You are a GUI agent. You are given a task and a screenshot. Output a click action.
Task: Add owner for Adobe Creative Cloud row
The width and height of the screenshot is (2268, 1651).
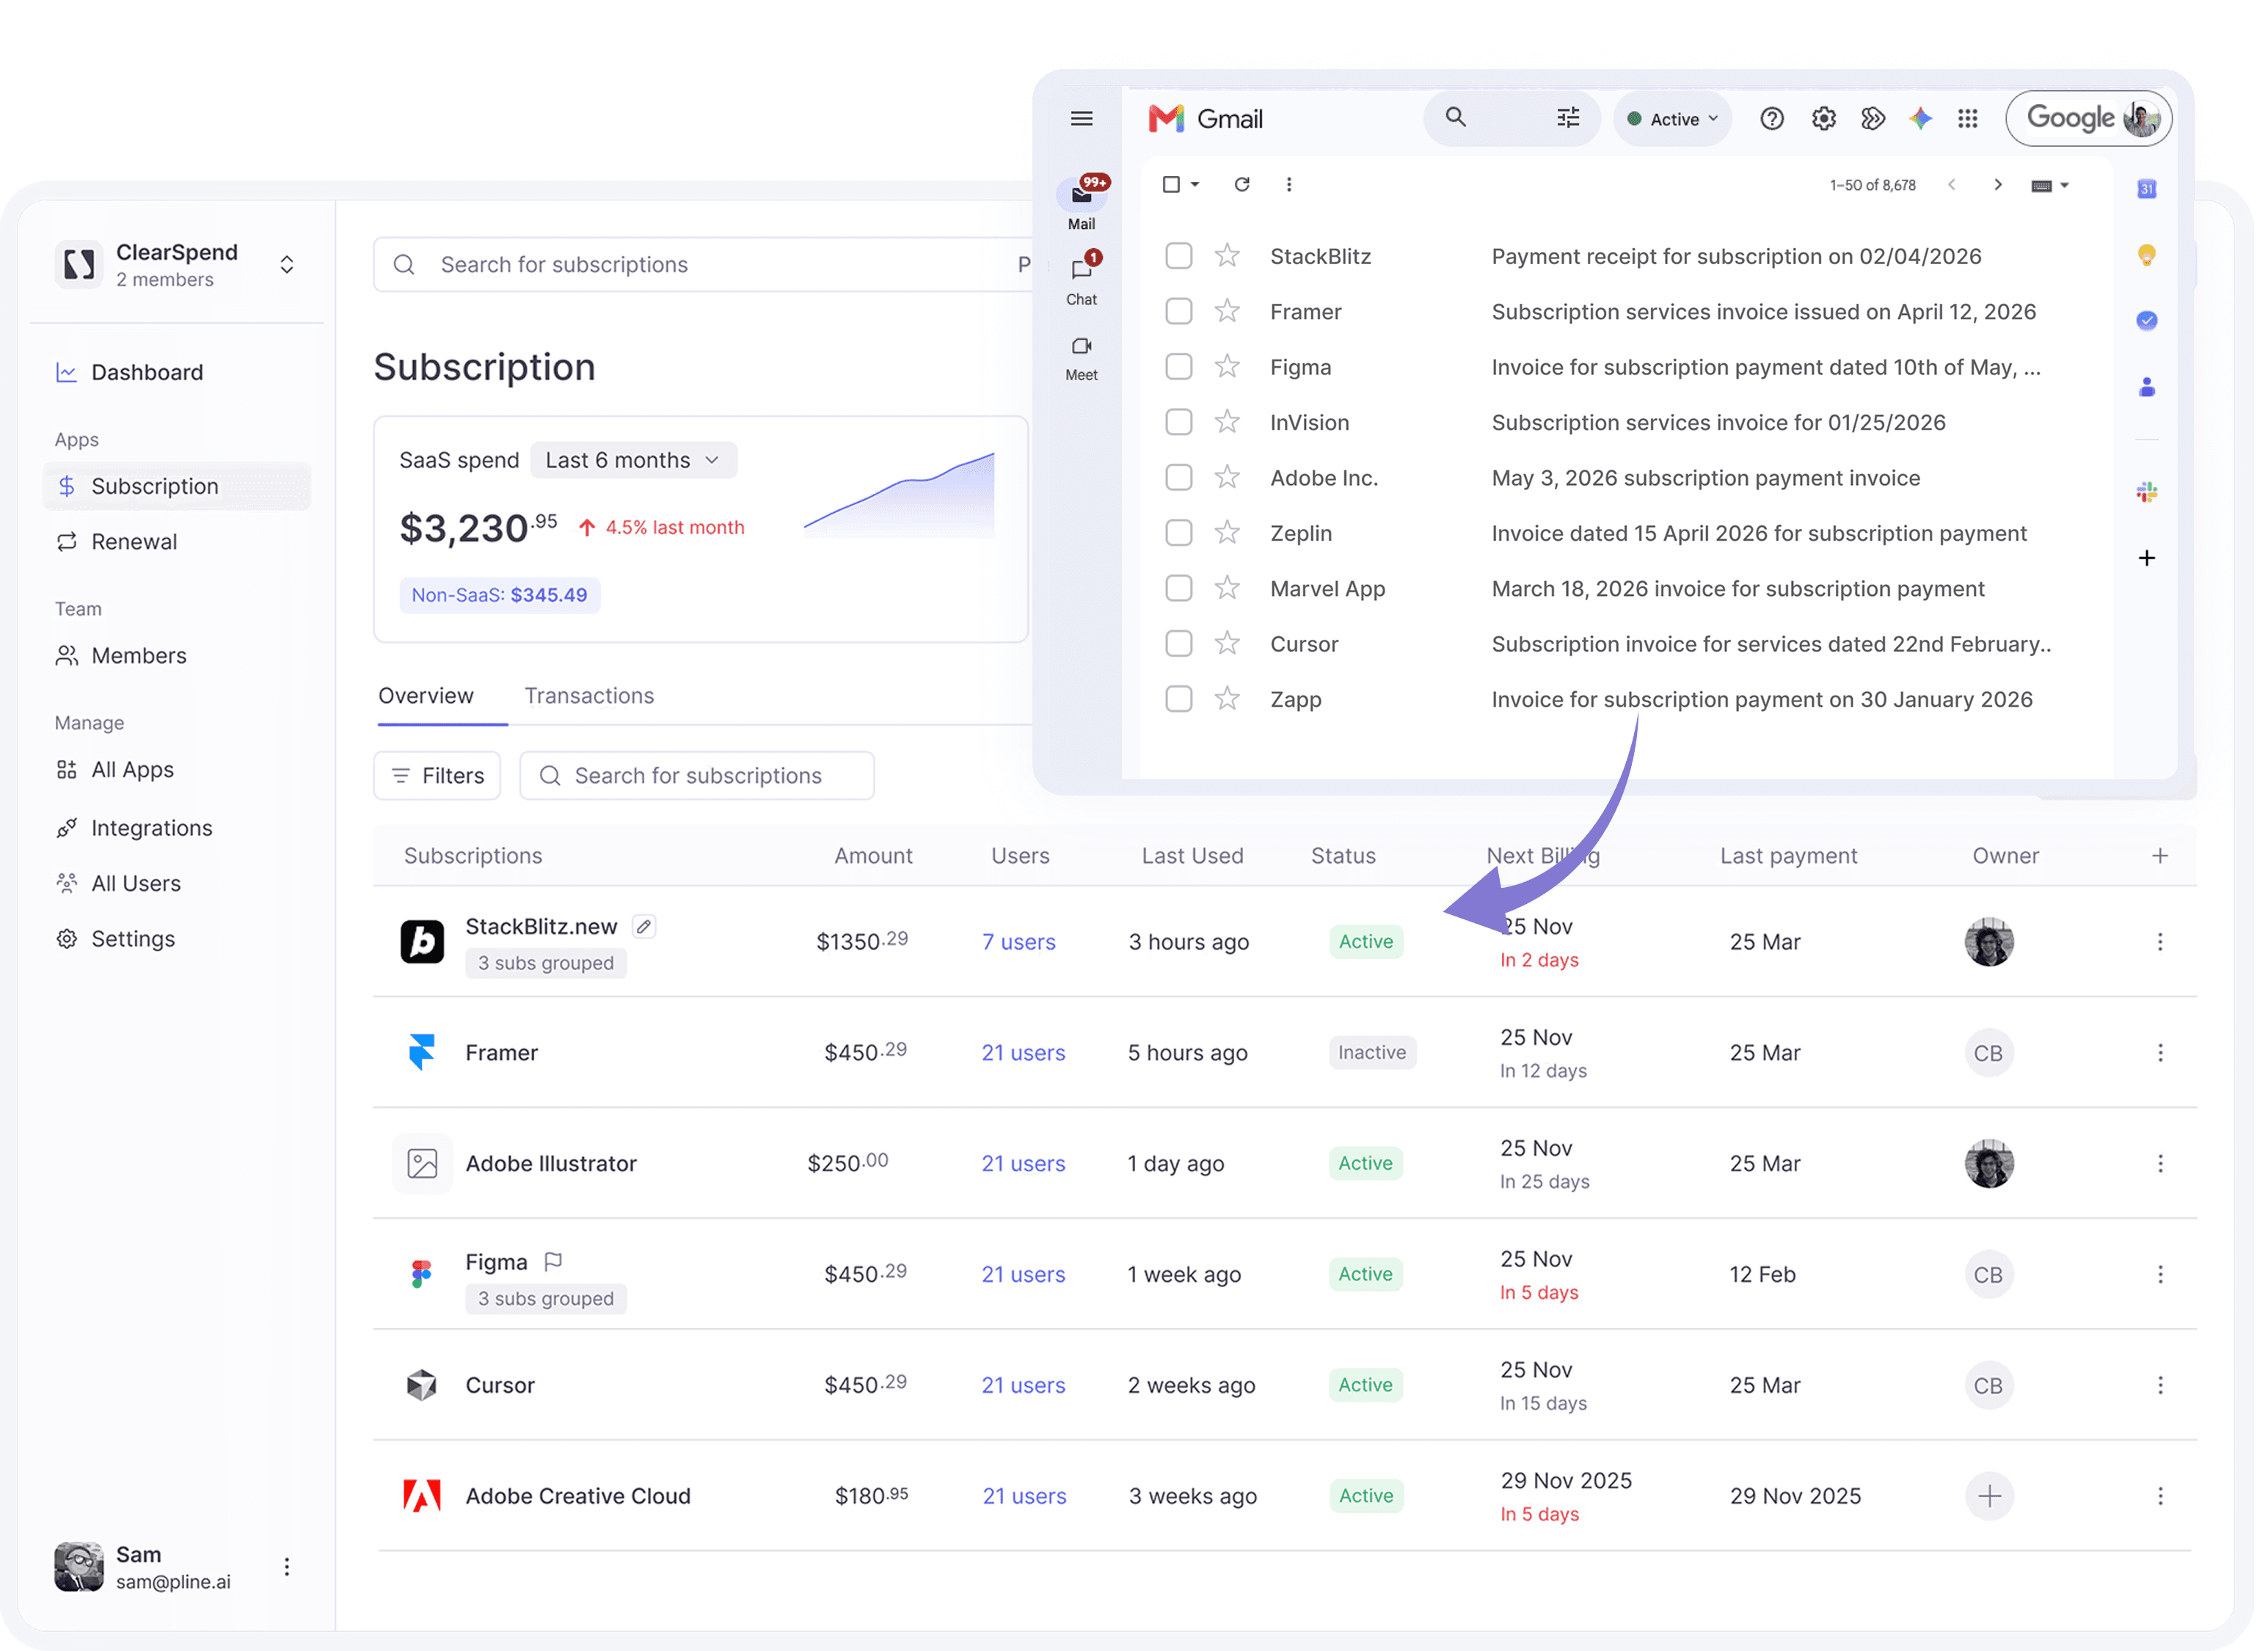1989,1496
